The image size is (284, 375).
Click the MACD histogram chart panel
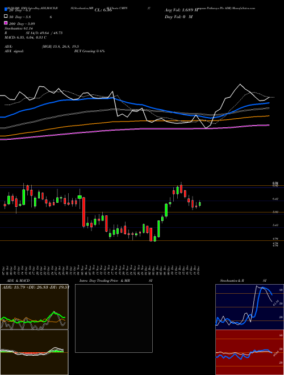tap(34, 352)
